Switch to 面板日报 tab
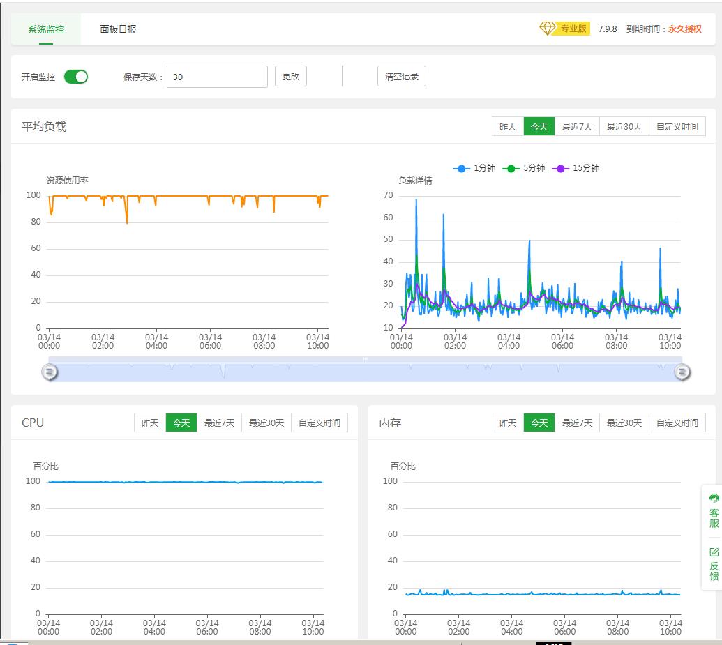Viewport: 722px width, 645px height. pos(119,29)
